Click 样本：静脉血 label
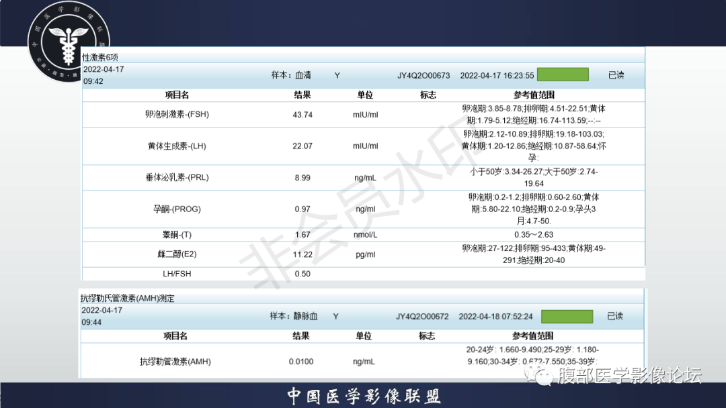This screenshot has height=408, width=726. pos(294,316)
